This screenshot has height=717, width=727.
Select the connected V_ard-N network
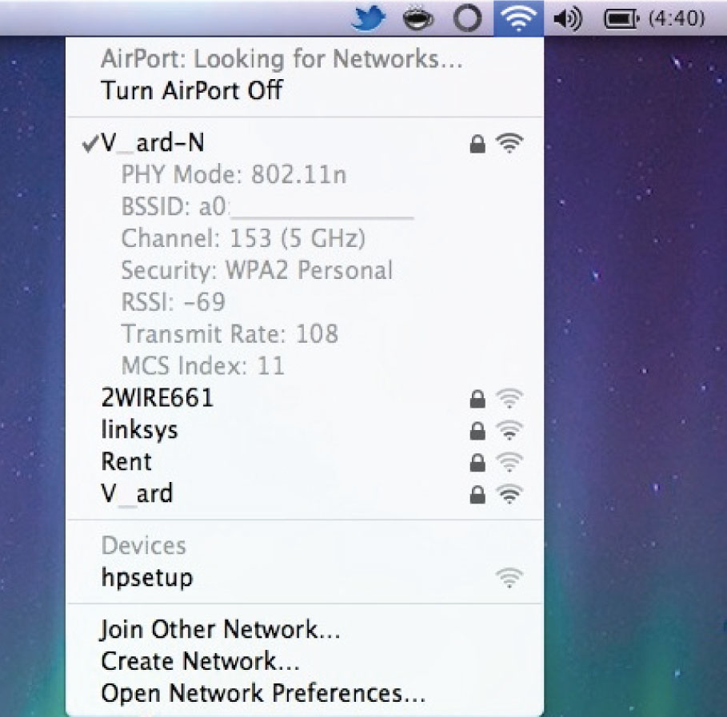[305, 143]
